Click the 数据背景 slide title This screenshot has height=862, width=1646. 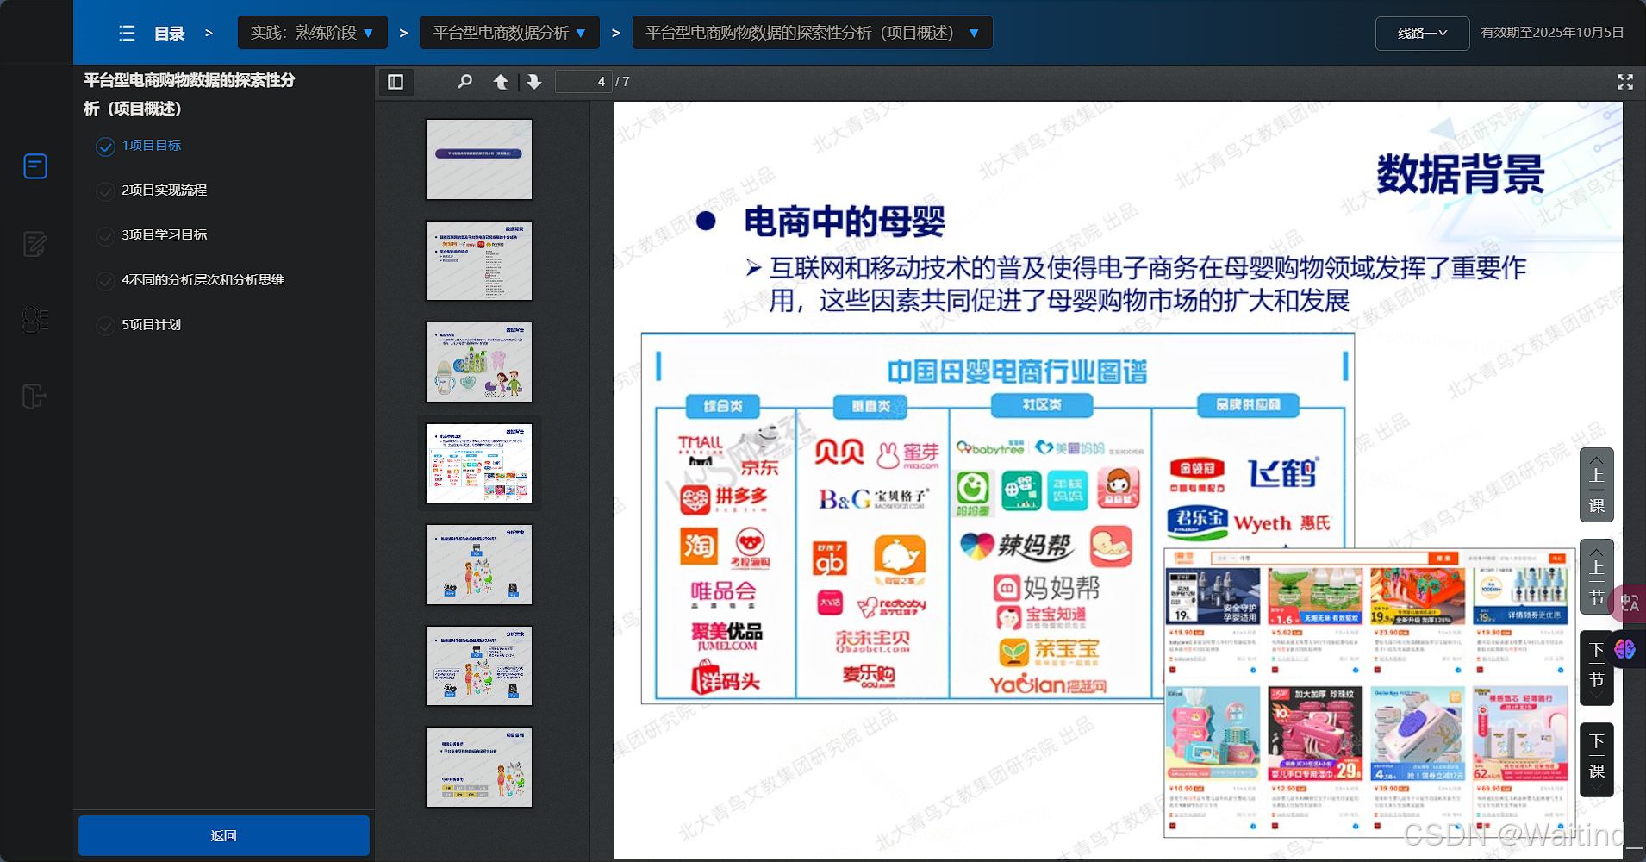(x=1461, y=175)
